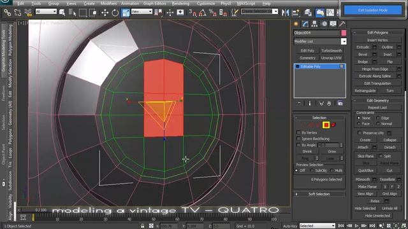Select Normal constraint radio button

(x=378, y=124)
